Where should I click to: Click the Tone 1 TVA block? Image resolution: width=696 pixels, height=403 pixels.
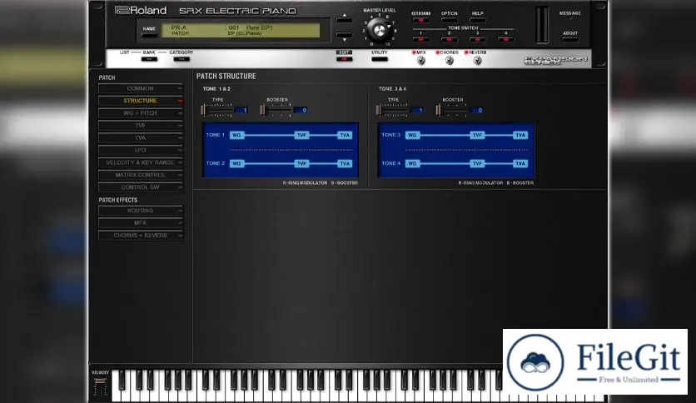point(345,135)
